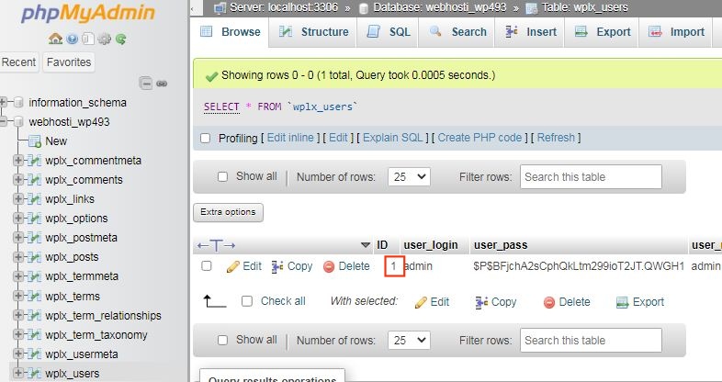Viewport: 722px width, 382px height.
Task: Click the Home icon under phpMyAdmin logo
Action: (x=55, y=39)
